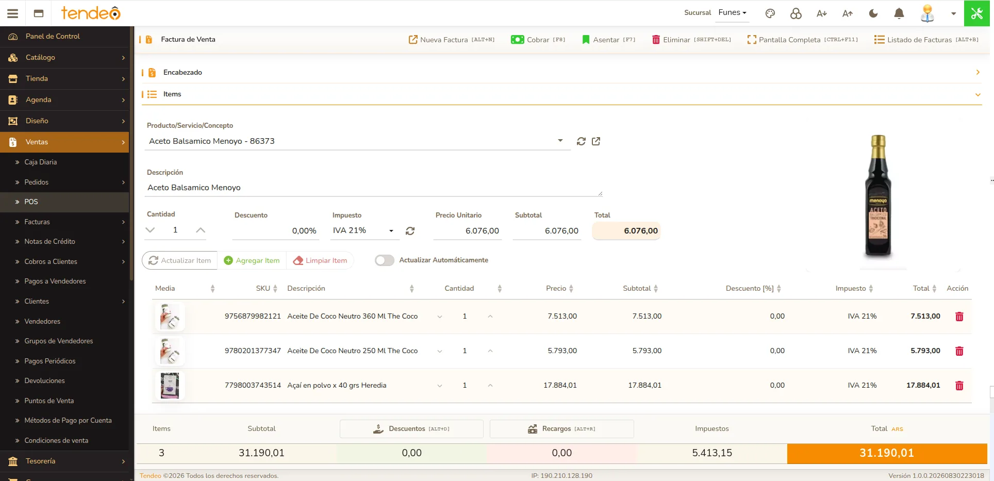
Task: Delete the Aceite De Coco Neutro 250 Ml row
Action: click(959, 351)
